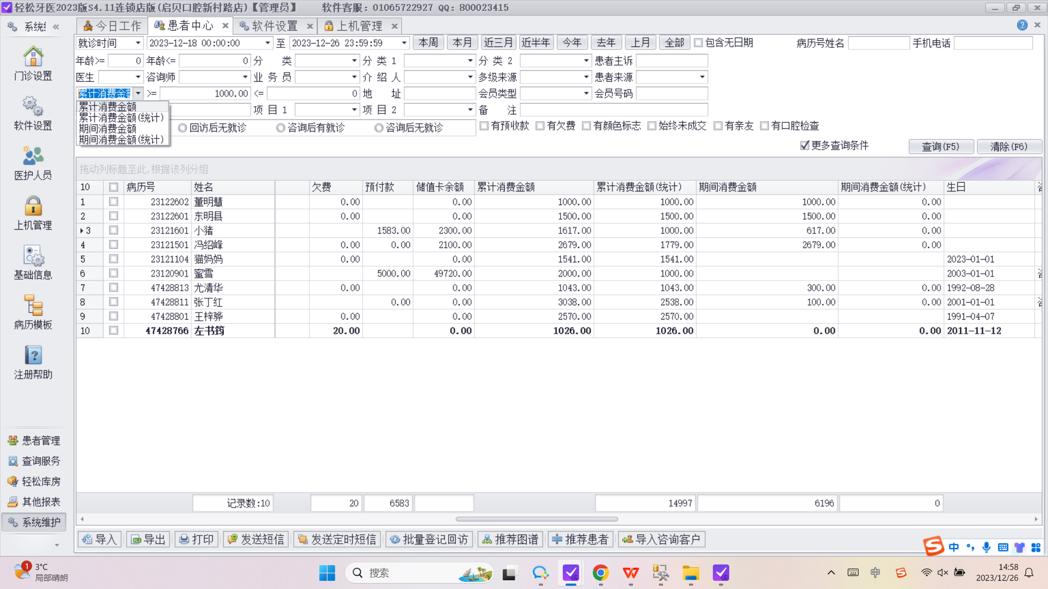Open 查询服务 in sidebar list
This screenshot has width=1048, height=589.
(34, 461)
